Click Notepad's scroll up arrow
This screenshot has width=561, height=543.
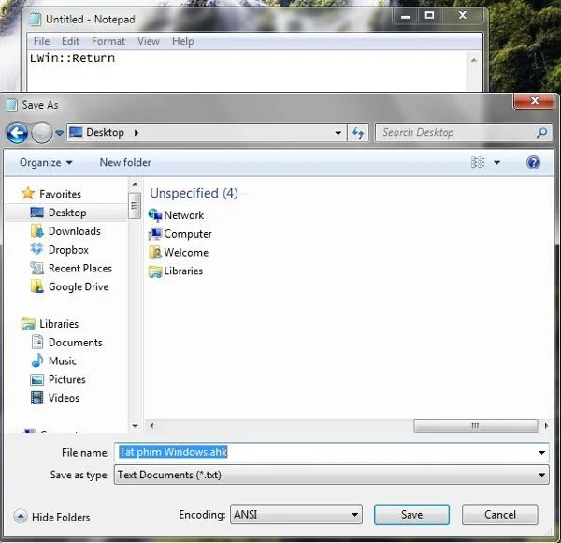(x=474, y=60)
